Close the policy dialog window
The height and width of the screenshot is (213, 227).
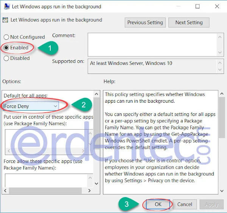(217, 6)
